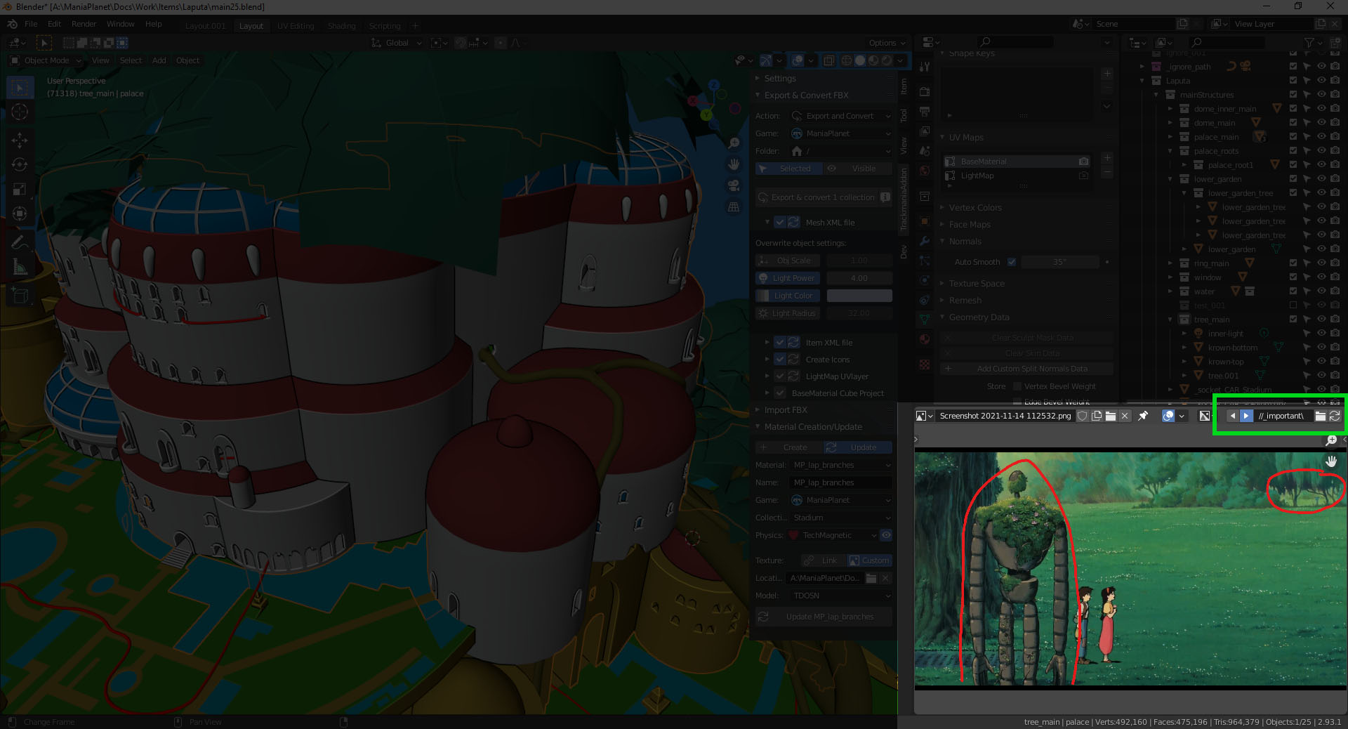Open image editor type dropdown
Viewport: 1348px width, 729px height.
925,416
